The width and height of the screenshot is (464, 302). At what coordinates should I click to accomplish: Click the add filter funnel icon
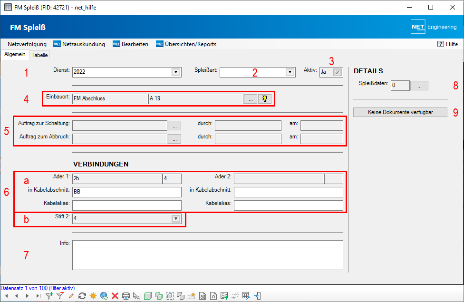pos(49,295)
